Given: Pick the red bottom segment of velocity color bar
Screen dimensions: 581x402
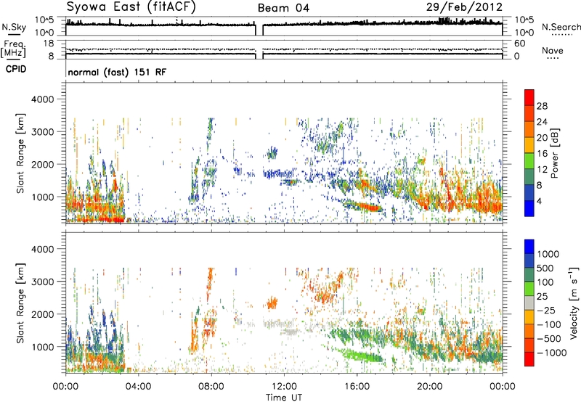Looking at the screenshot, I should (529, 359).
